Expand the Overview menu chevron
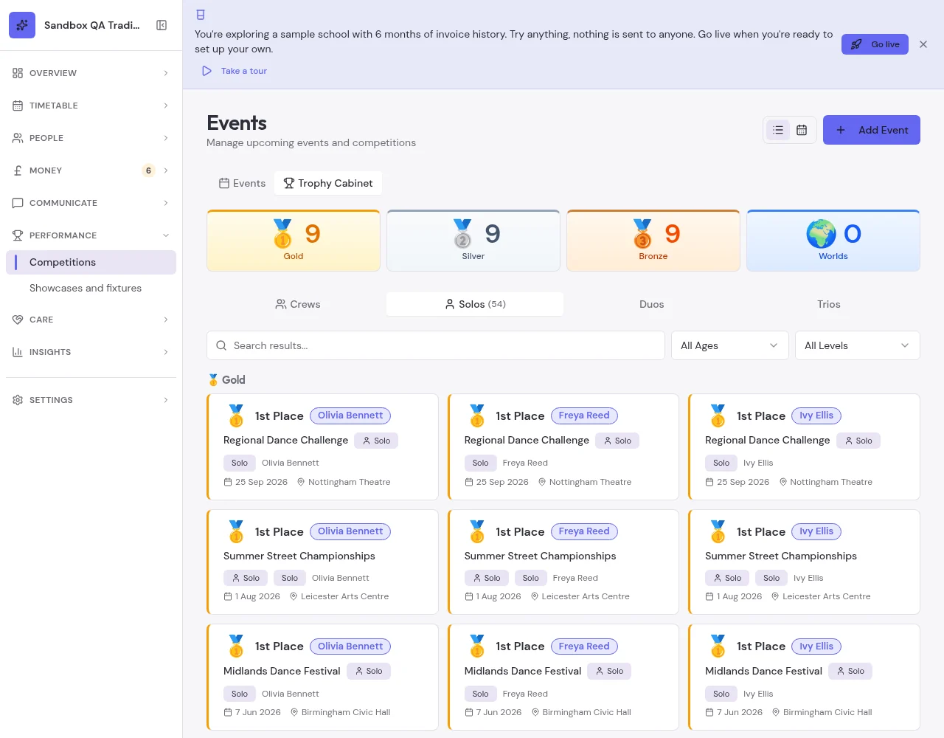The image size is (944, 738). click(x=166, y=73)
